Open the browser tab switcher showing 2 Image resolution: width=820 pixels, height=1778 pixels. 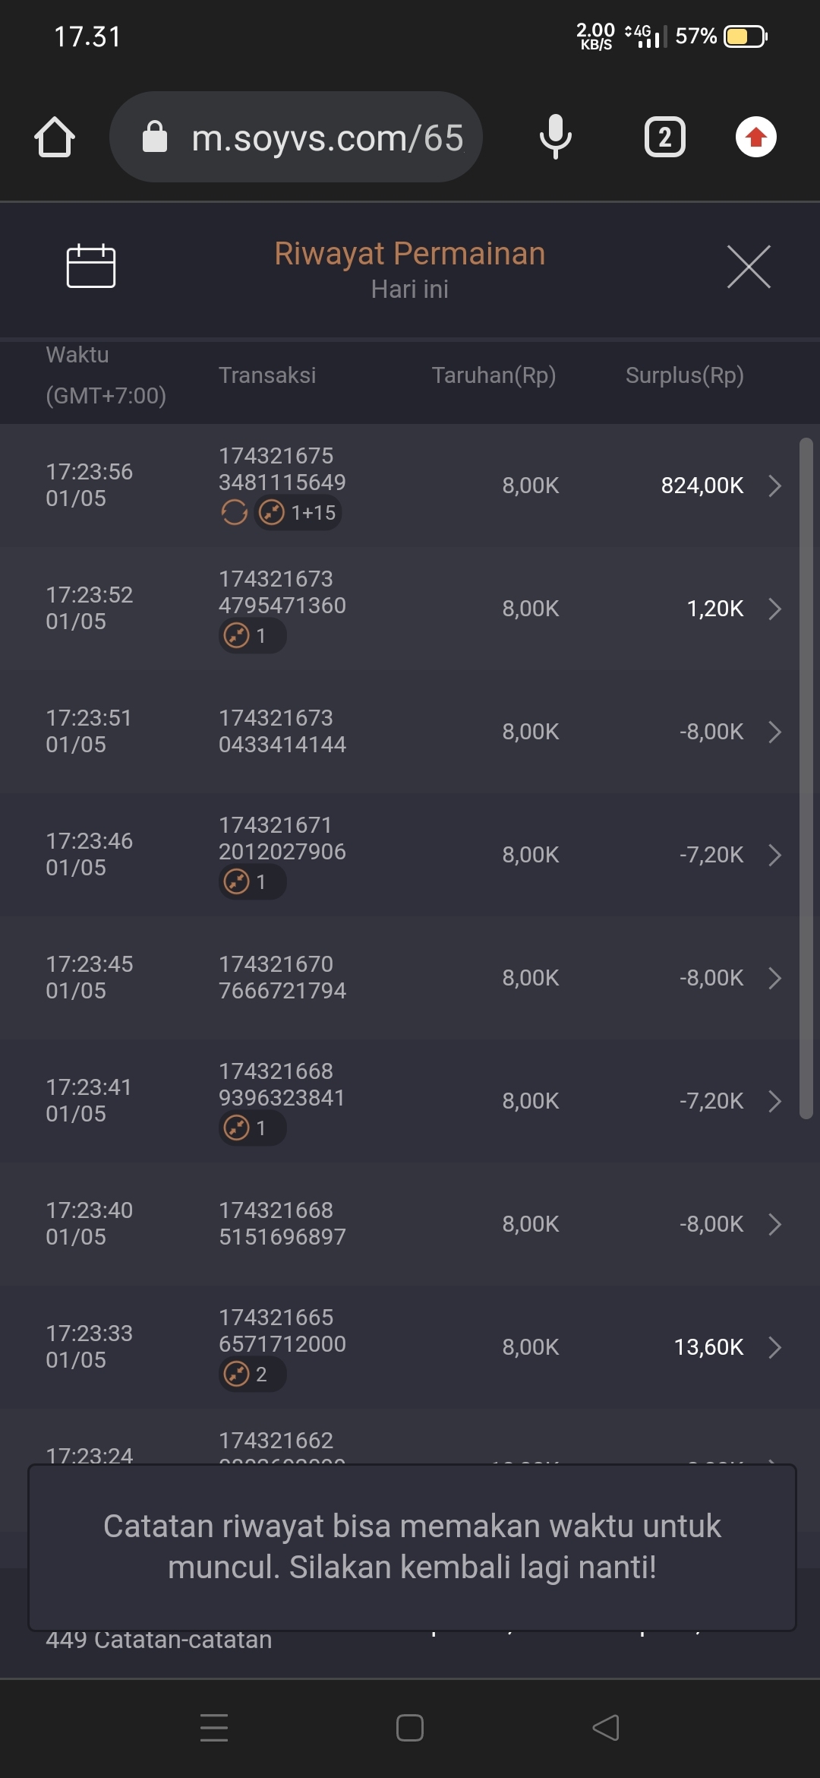click(x=664, y=138)
